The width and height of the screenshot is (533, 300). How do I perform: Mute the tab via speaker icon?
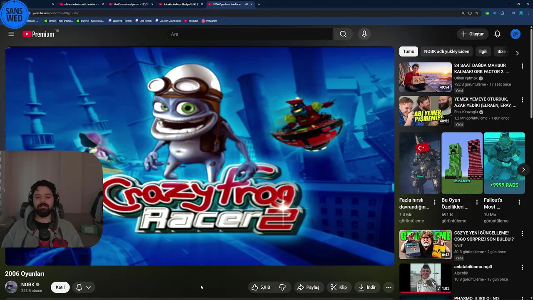coord(247,4)
